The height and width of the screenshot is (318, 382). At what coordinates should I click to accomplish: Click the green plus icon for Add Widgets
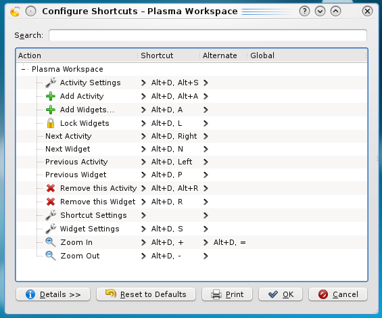51,110
